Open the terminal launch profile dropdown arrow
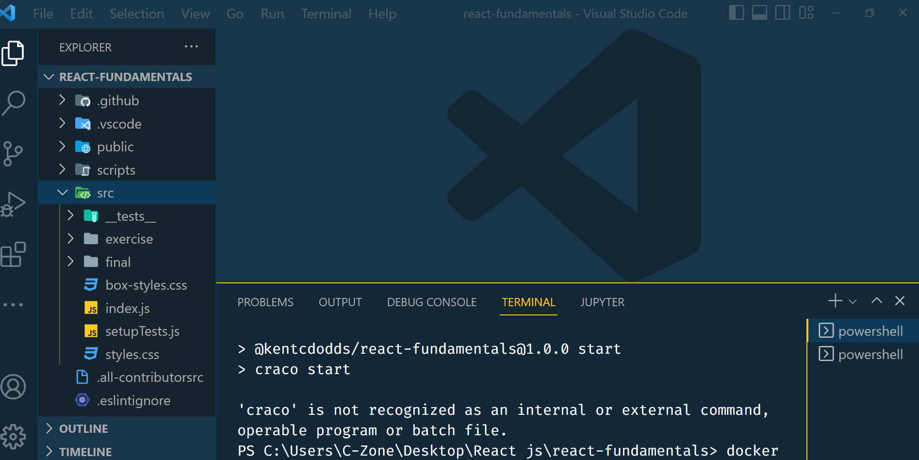The height and width of the screenshot is (460, 919). point(853,302)
